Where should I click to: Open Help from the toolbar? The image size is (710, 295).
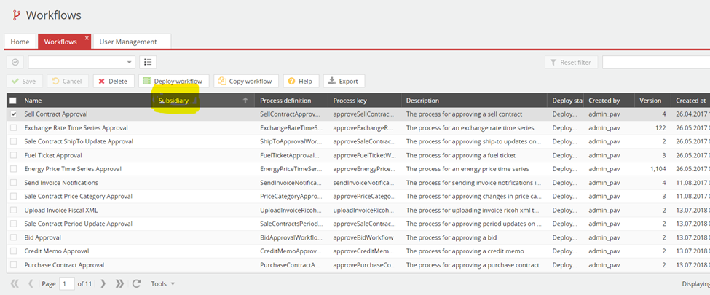tap(300, 82)
